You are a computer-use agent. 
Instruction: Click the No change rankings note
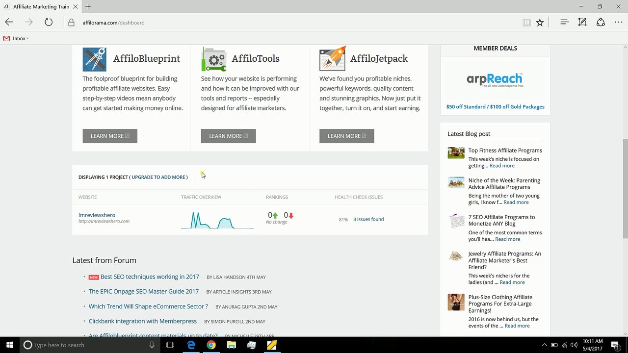276,222
